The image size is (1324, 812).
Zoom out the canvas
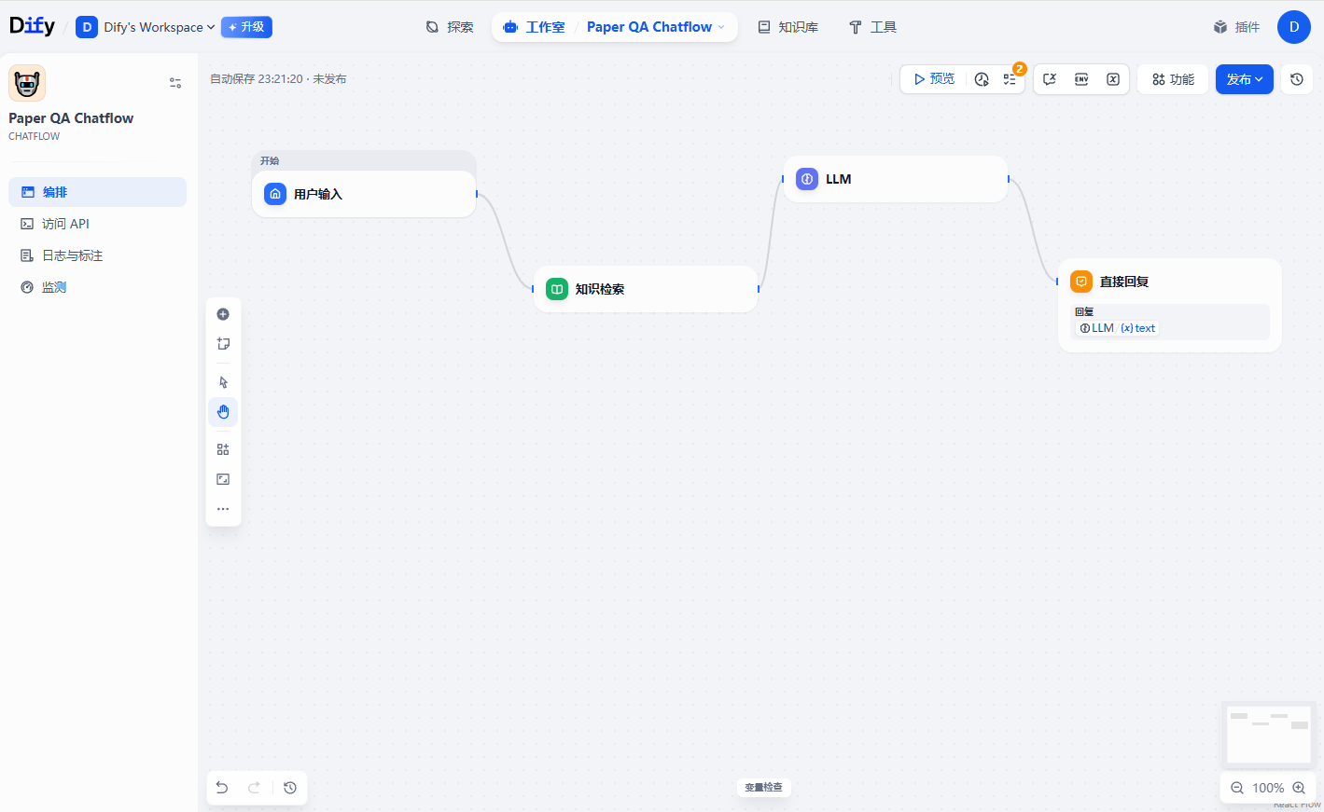tap(1237, 788)
